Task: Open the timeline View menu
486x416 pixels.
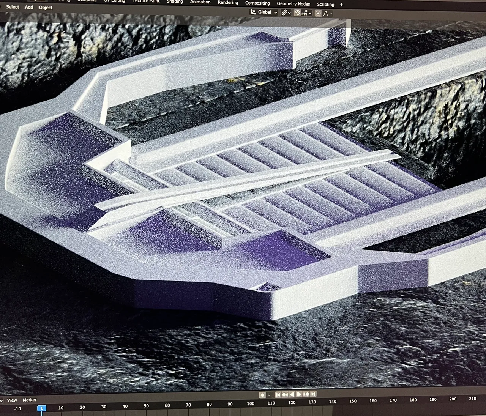Action: click(12, 400)
